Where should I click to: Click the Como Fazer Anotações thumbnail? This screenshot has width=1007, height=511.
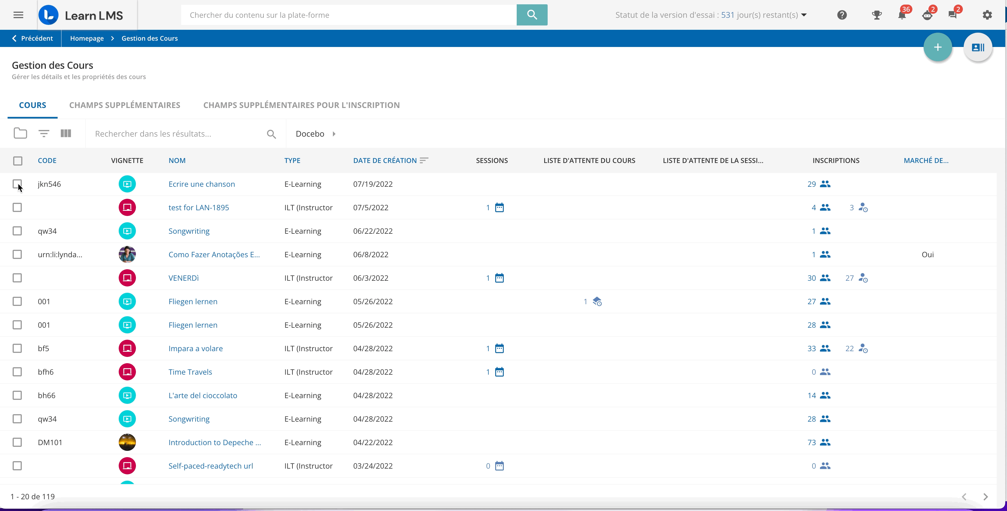[127, 255]
